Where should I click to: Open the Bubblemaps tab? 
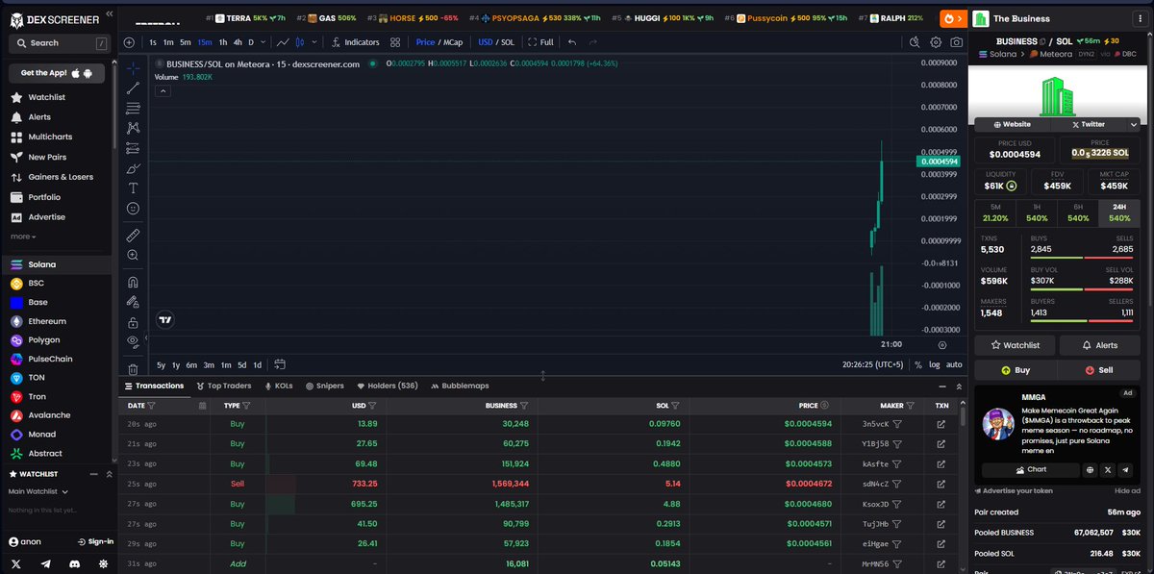tap(459, 386)
